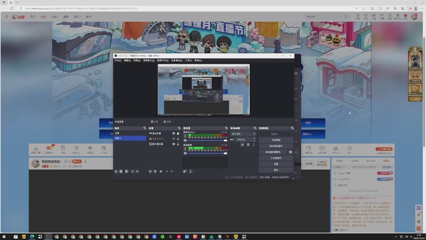Screen dimensions: 426x240
Task: Open the Fade transition type dropdown
Action: click(x=243, y=134)
